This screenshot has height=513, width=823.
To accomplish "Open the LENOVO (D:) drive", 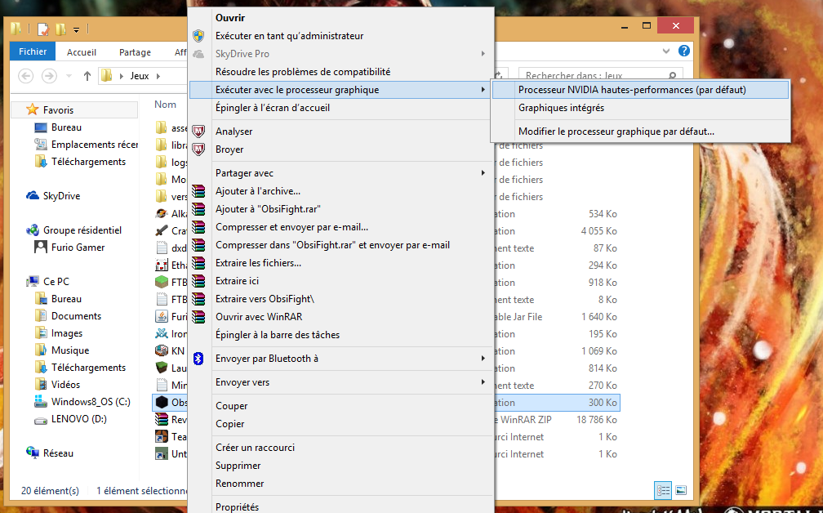I will tap(70, 419).
